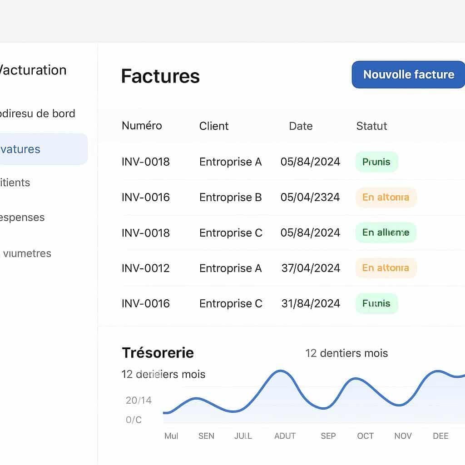Click the 'Client' column header
This screenshot has height=465, width=465.
[213, 126]
